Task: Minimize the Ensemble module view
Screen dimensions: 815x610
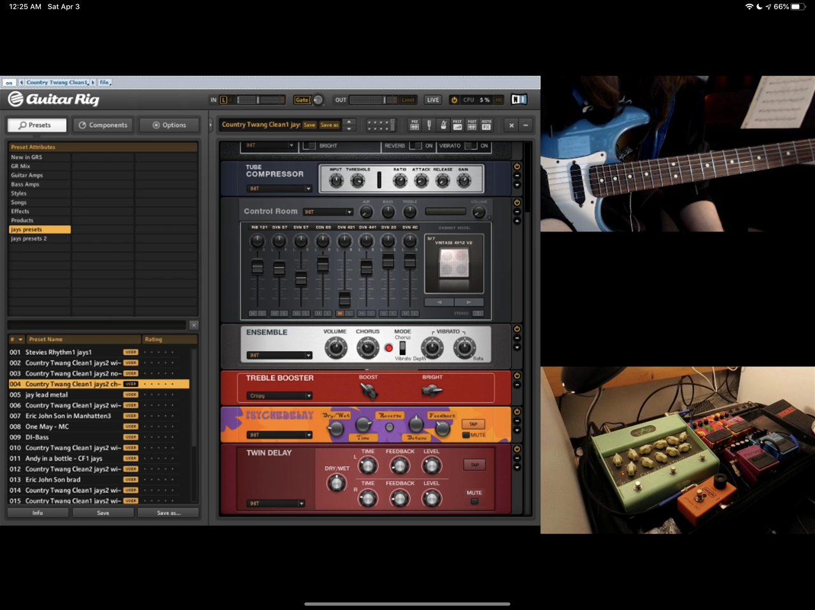Action: [517, 338]
